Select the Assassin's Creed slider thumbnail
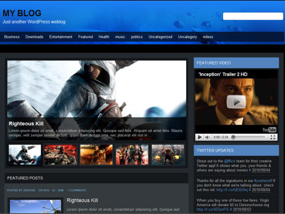 [25, 154]
